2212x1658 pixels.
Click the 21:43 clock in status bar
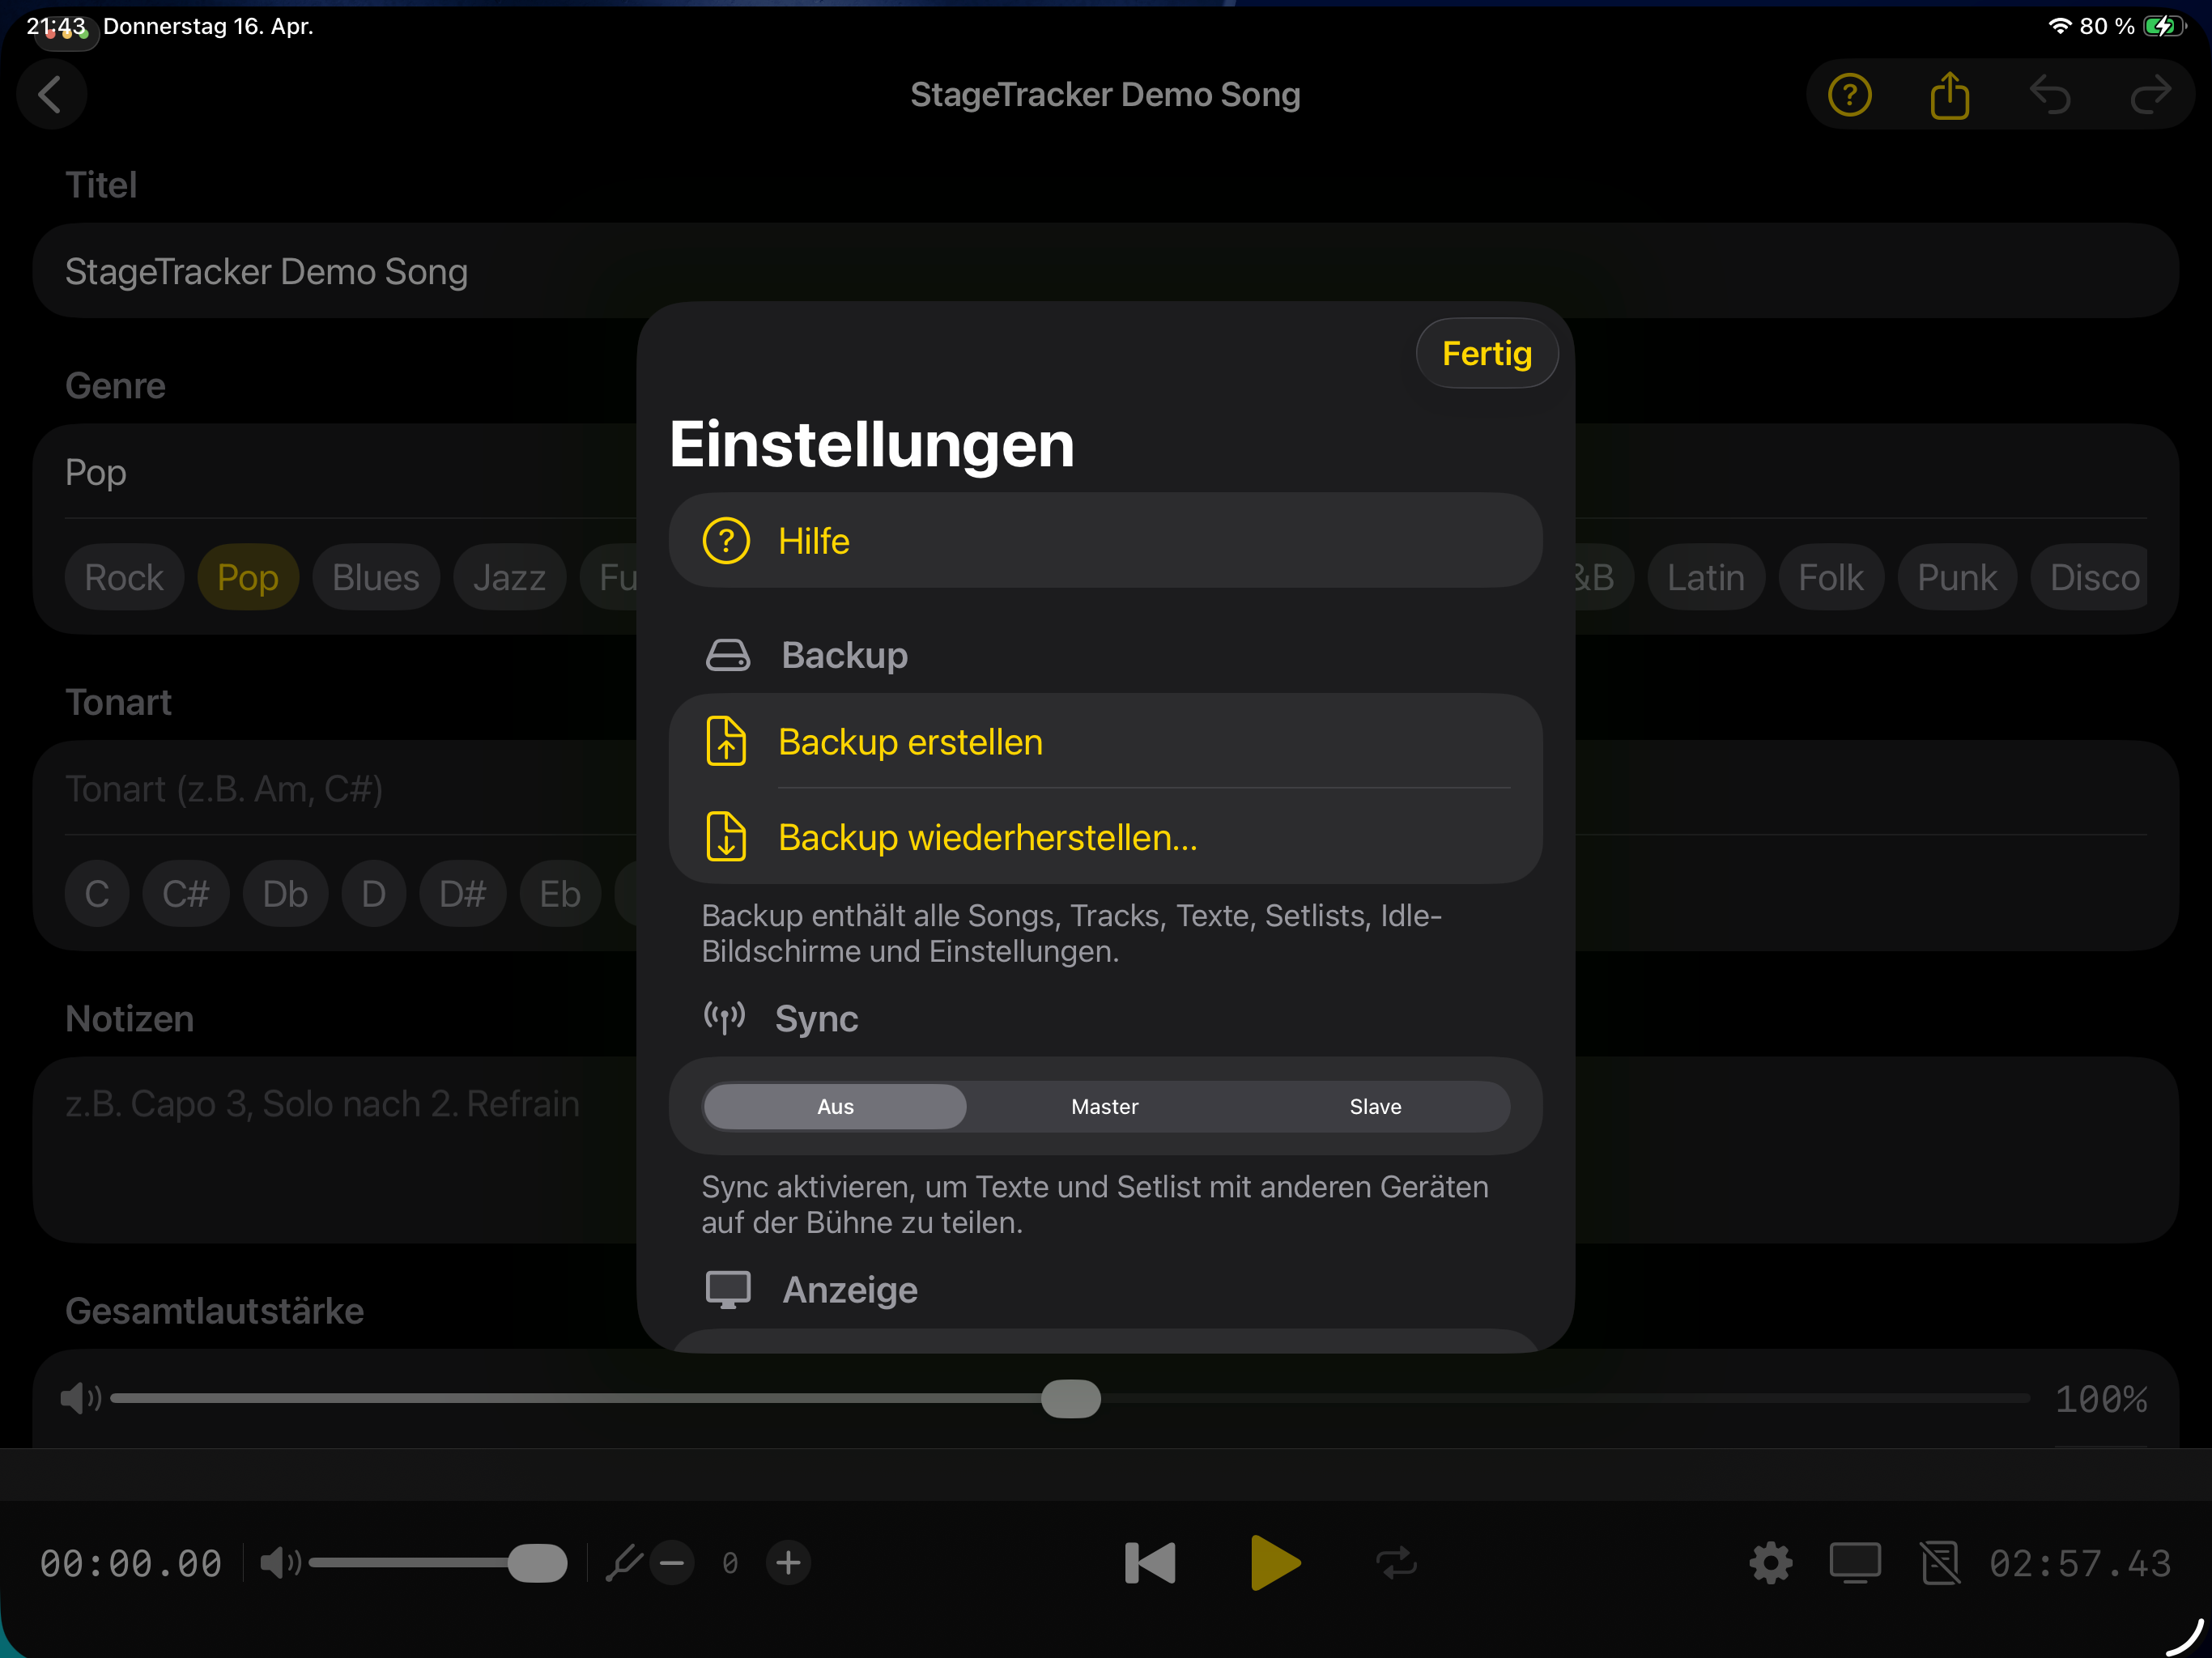(x=56, y=26)
